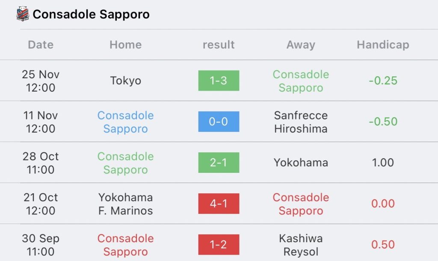Viewport: 438px width, 261px height.
Task: Open the green 2-1 result badge
Action: [x=219, y=162]
